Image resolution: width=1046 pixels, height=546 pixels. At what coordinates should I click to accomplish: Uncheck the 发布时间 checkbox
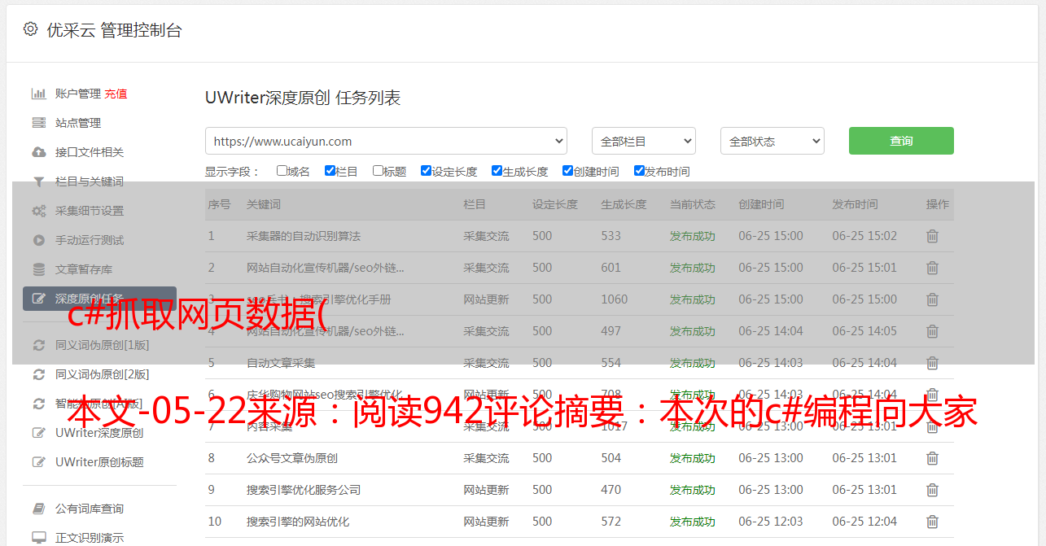point(639,171)
